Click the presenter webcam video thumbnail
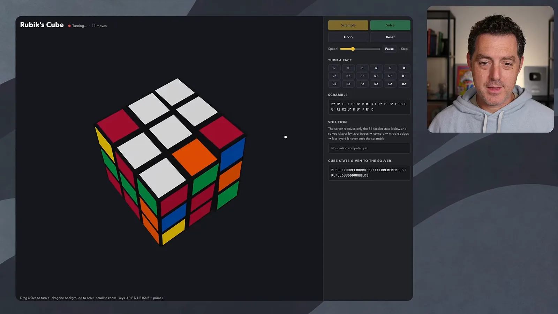 [490, 69]
